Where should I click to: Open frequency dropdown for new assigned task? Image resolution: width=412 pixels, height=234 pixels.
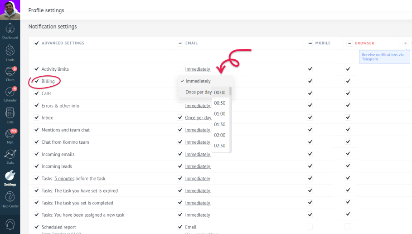click(198, 215)
